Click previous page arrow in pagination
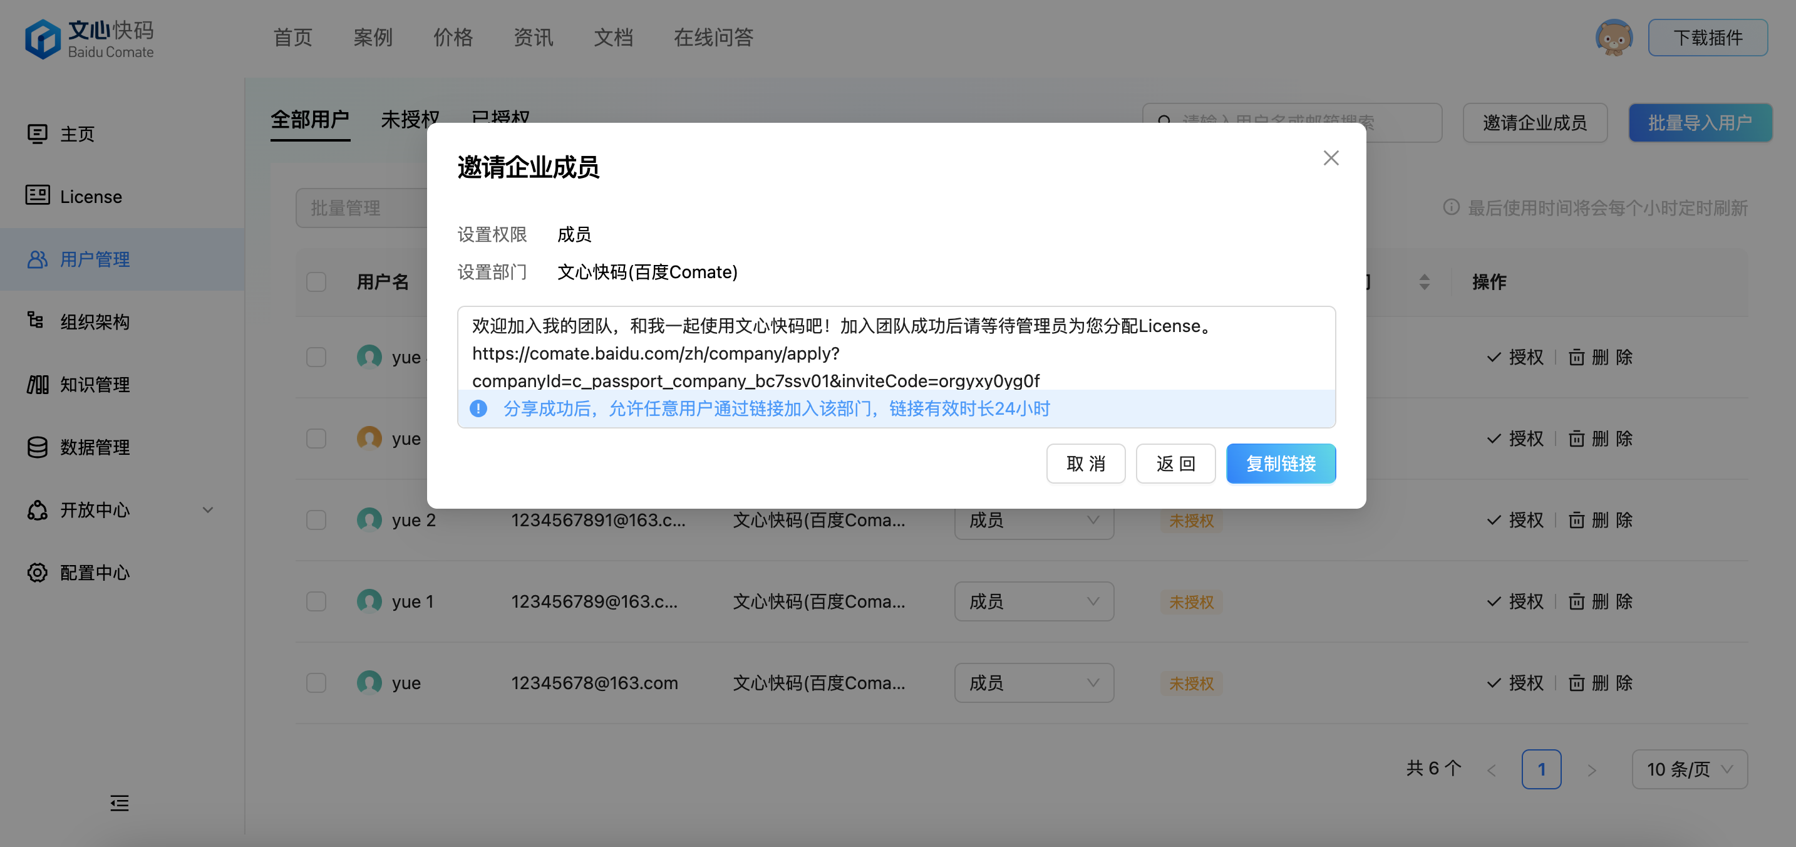This screenshot has width=1796, height=847. (x=1491, y=770)
